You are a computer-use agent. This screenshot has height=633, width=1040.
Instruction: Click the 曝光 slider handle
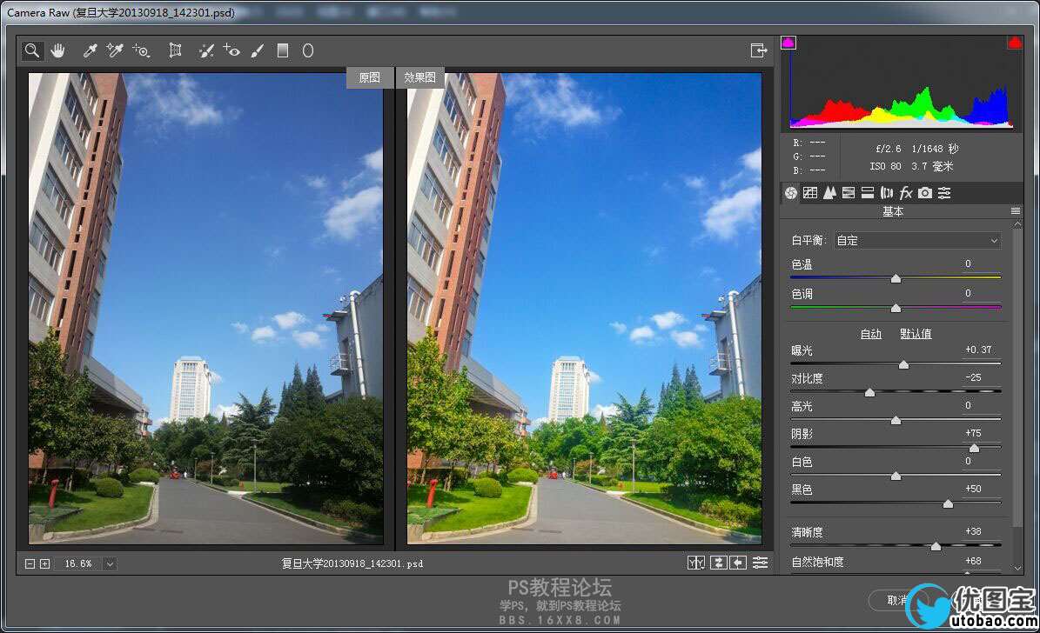(x=903, y=364)
